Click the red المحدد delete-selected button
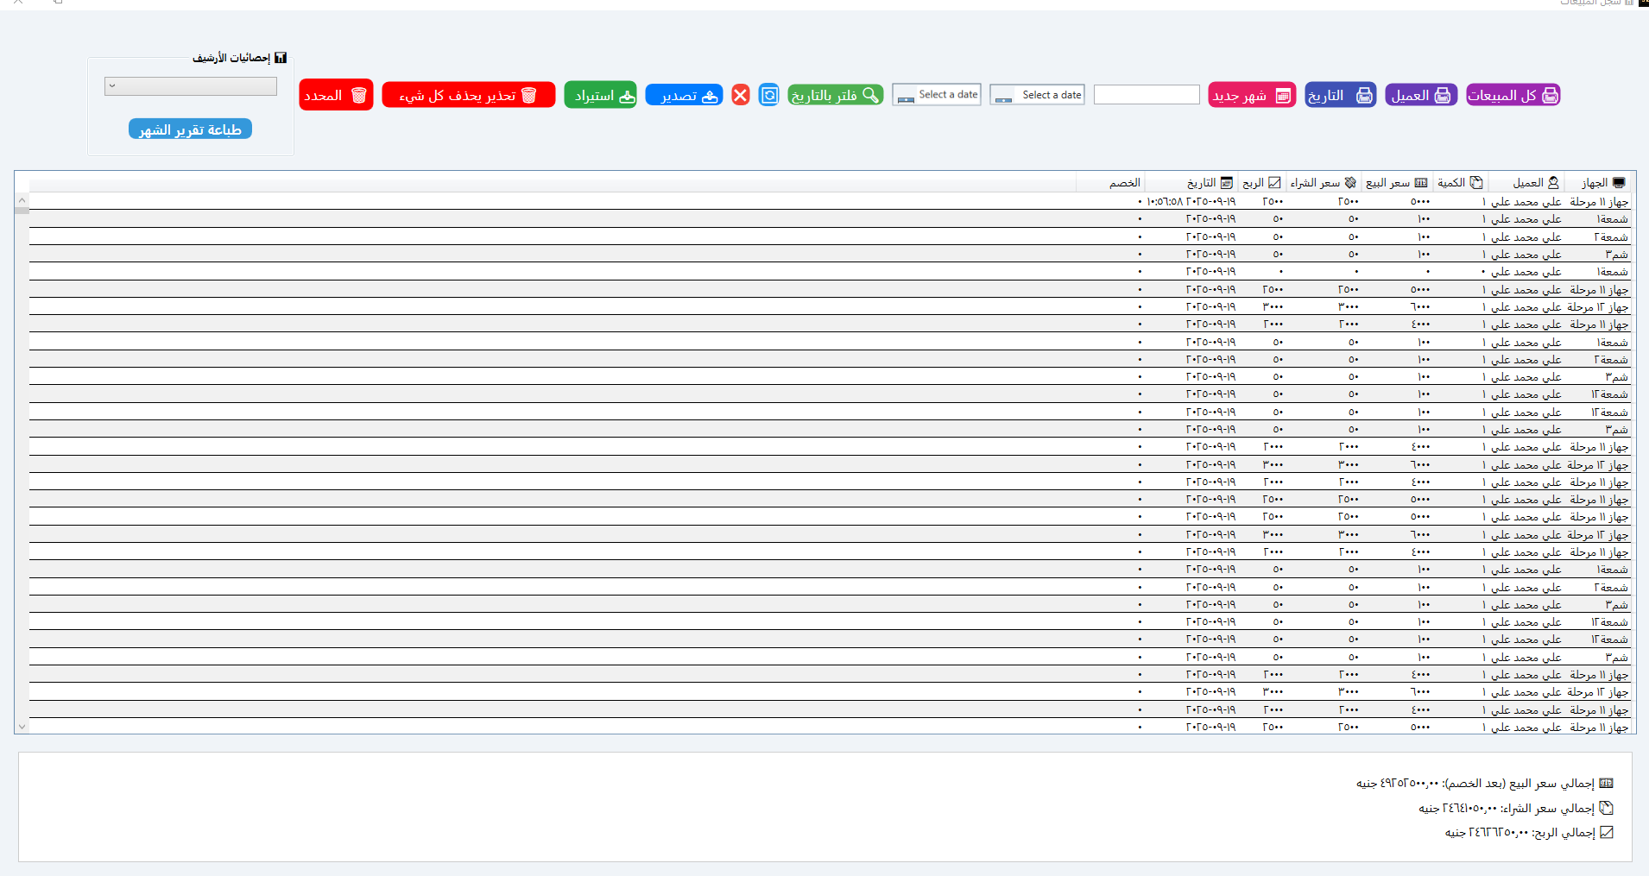The image size is (1649, 876). point(336,95)
